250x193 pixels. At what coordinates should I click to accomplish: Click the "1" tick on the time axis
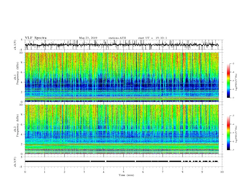coord(45,172)
